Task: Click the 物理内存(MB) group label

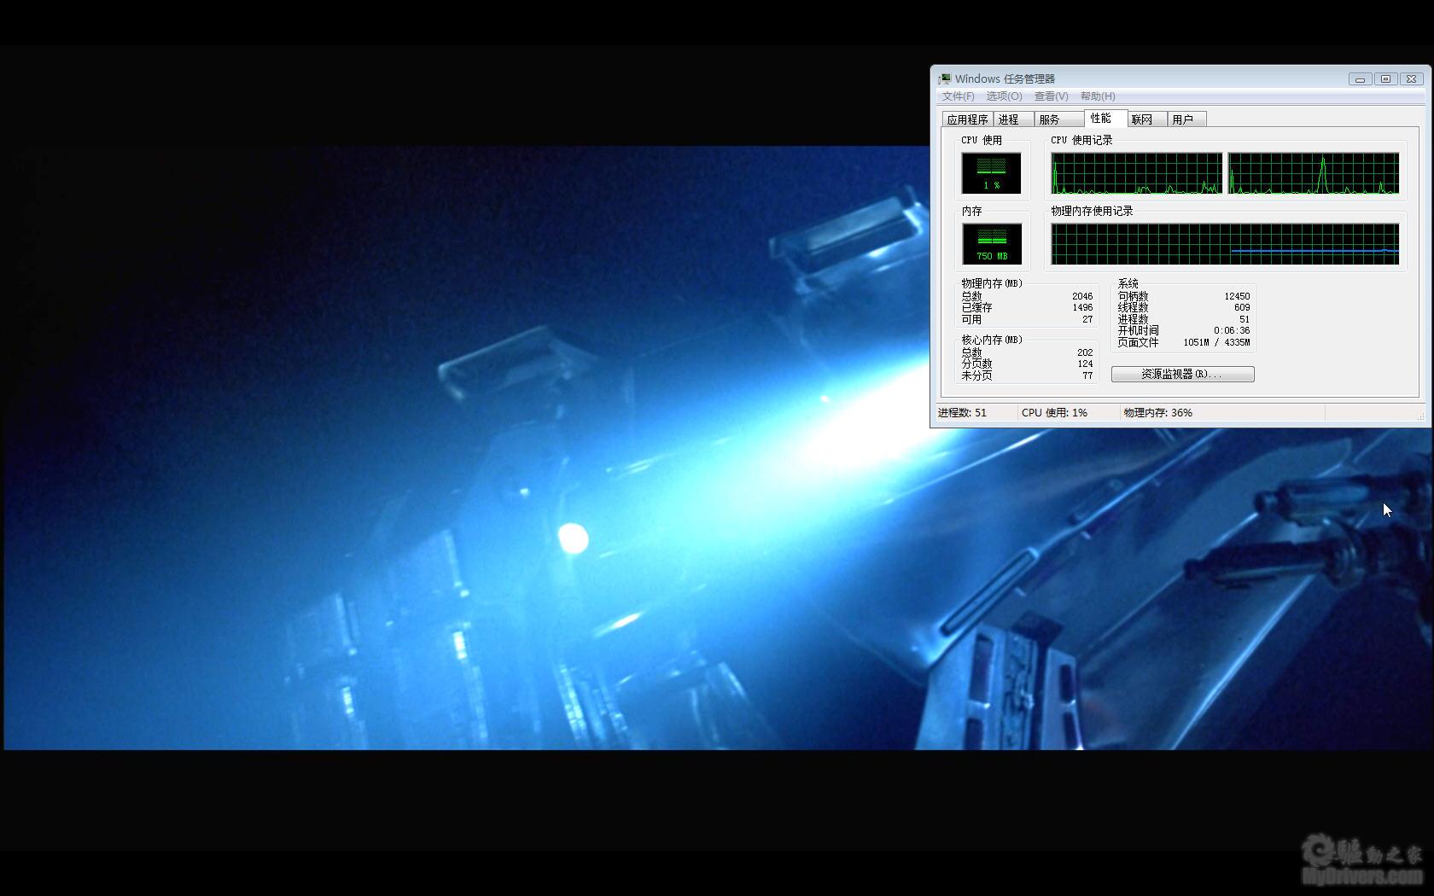Action: [x=991, y=283]
